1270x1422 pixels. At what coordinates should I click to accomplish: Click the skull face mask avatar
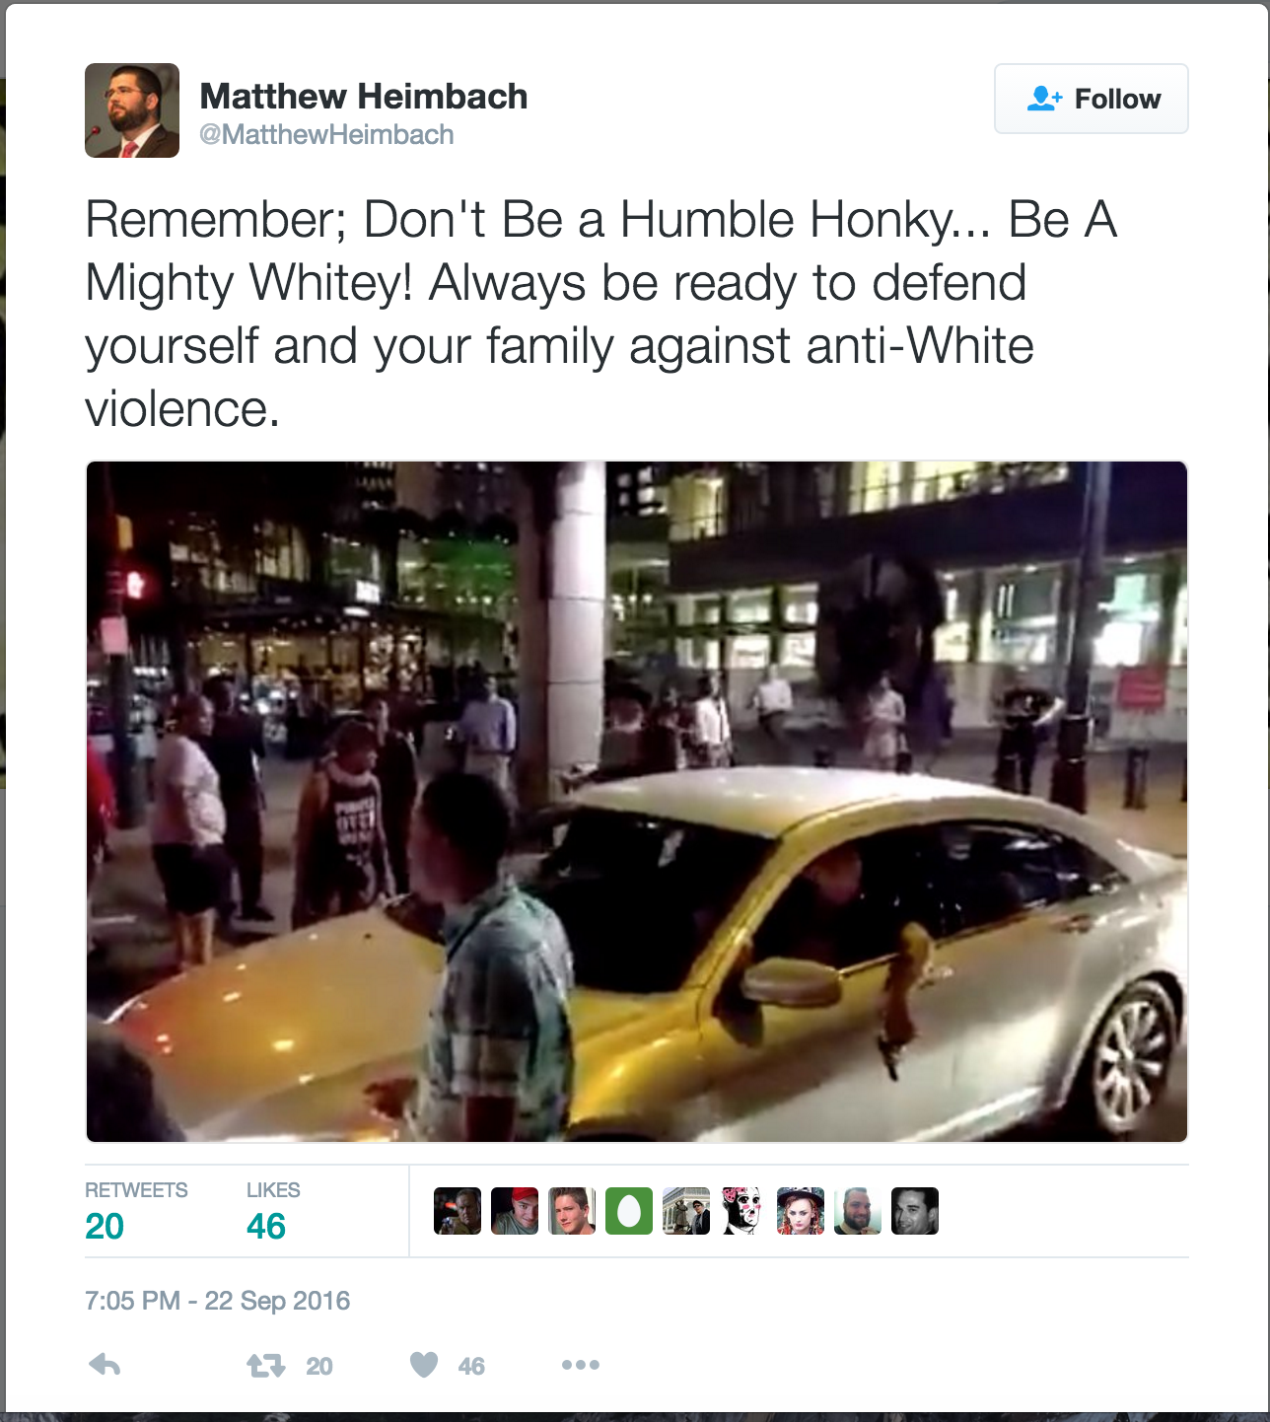(743, 1211)
